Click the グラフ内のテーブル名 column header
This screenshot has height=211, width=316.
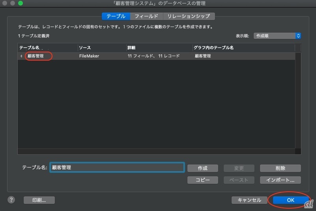point(243,48)
